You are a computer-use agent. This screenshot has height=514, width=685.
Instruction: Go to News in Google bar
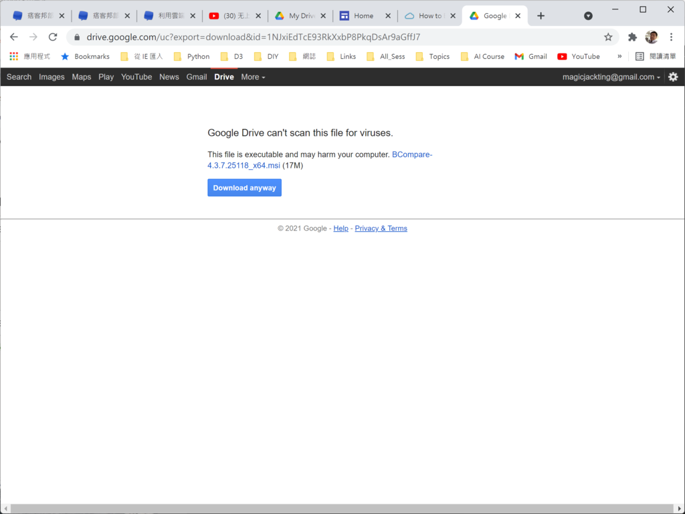pos(169,77)
